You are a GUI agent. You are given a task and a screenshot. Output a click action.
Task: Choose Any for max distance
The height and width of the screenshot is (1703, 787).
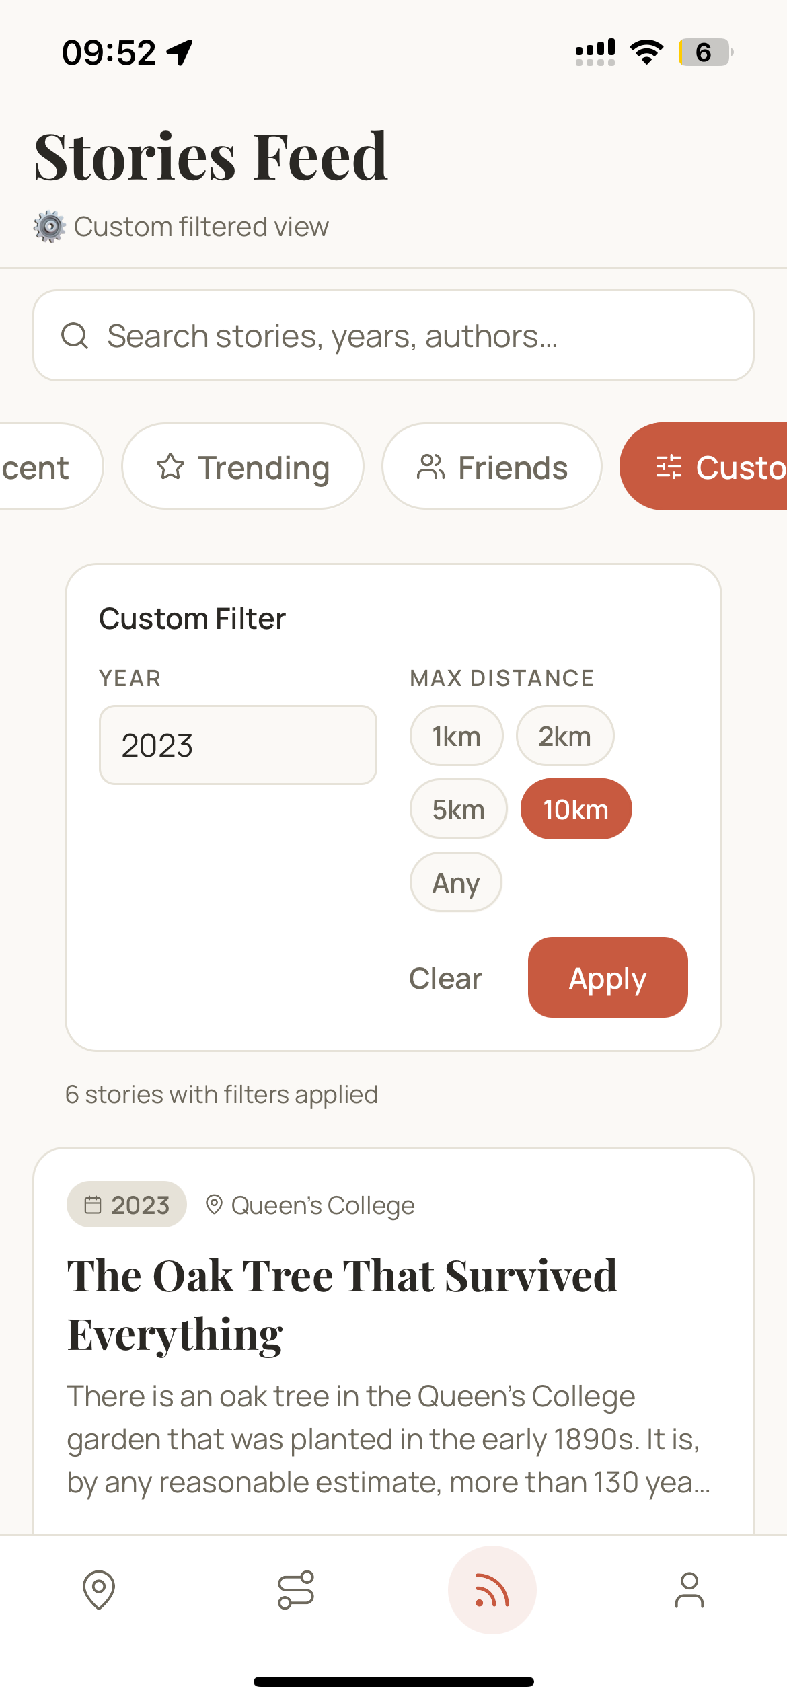coord(456,882)
